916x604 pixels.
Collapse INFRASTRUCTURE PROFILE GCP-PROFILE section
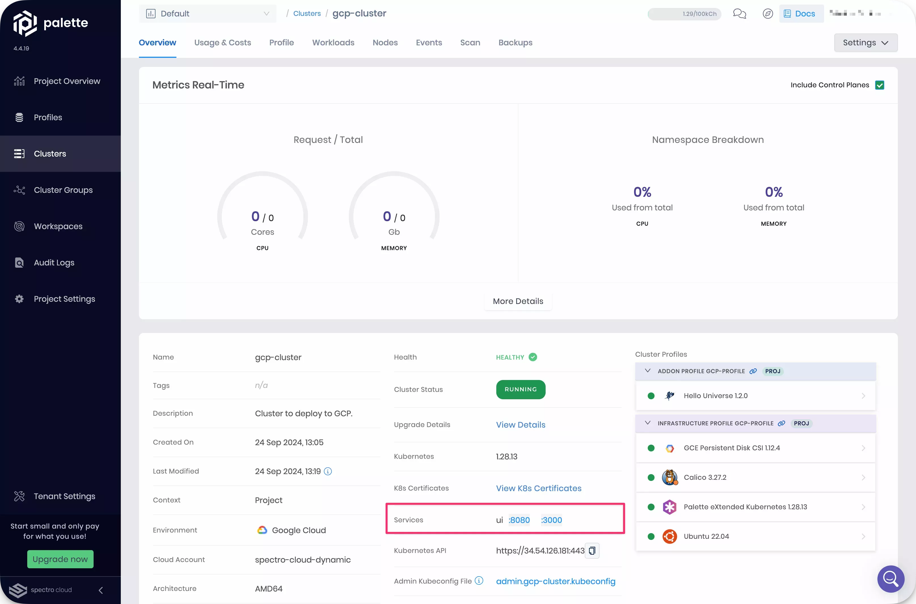(x=647, y=423)
